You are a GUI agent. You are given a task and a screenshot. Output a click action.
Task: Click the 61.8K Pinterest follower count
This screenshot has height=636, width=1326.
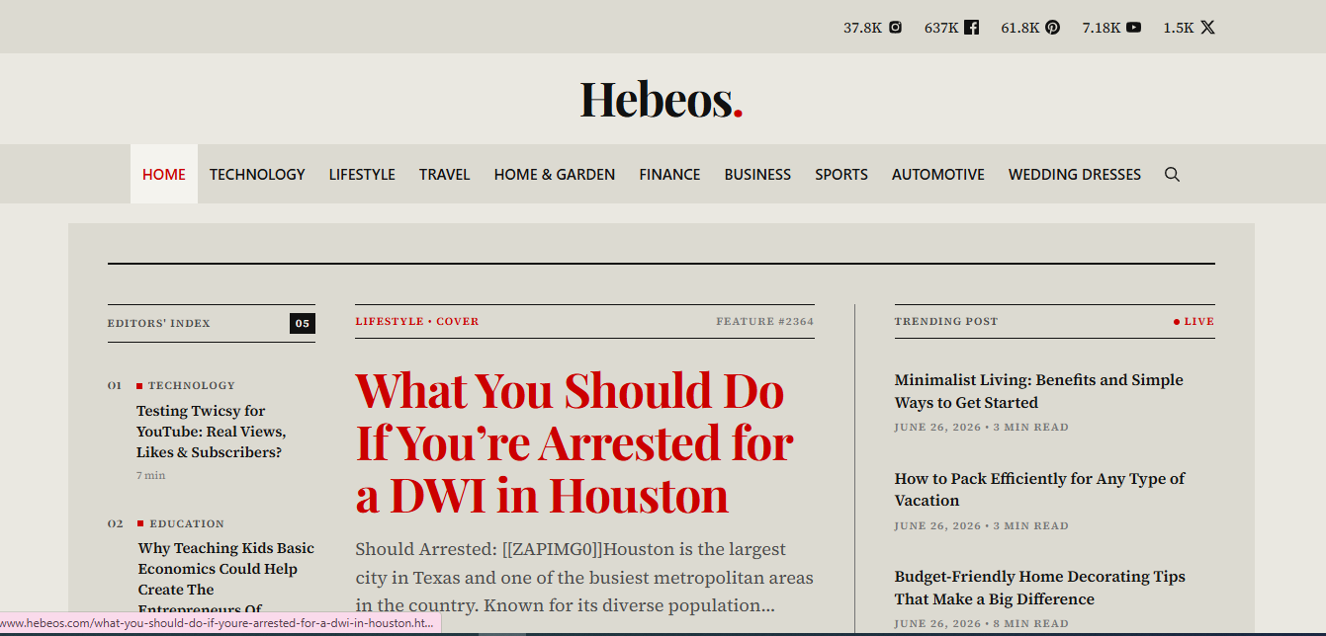(x=1020, y=28)
